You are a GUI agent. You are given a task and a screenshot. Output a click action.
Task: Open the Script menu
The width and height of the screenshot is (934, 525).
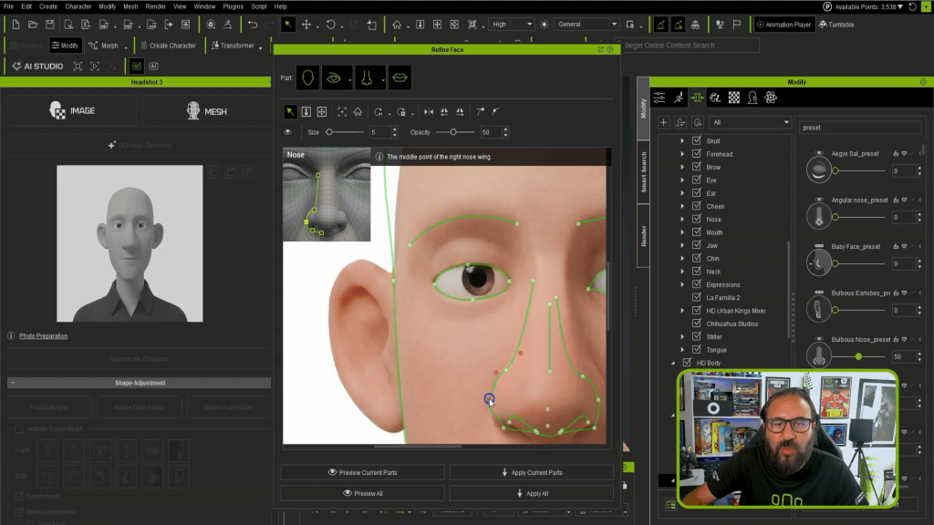259,6
